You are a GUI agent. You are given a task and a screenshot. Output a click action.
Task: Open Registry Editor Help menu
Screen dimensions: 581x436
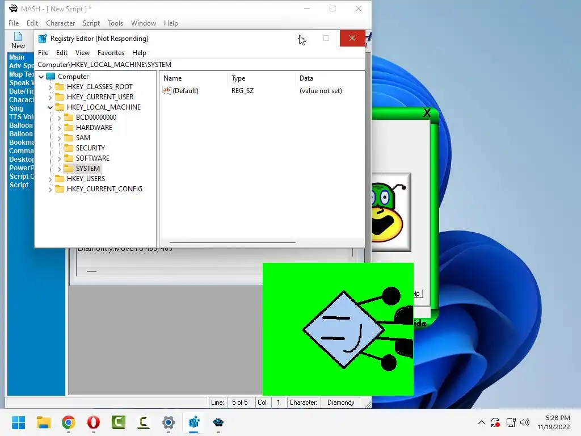pyautogui.click(x=139, y=53)
